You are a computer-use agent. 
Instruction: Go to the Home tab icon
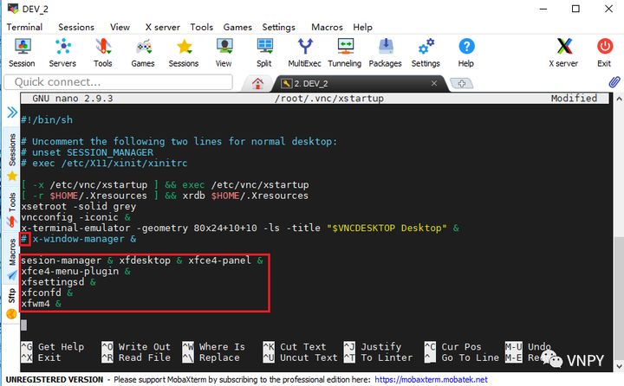coord(257,83)
